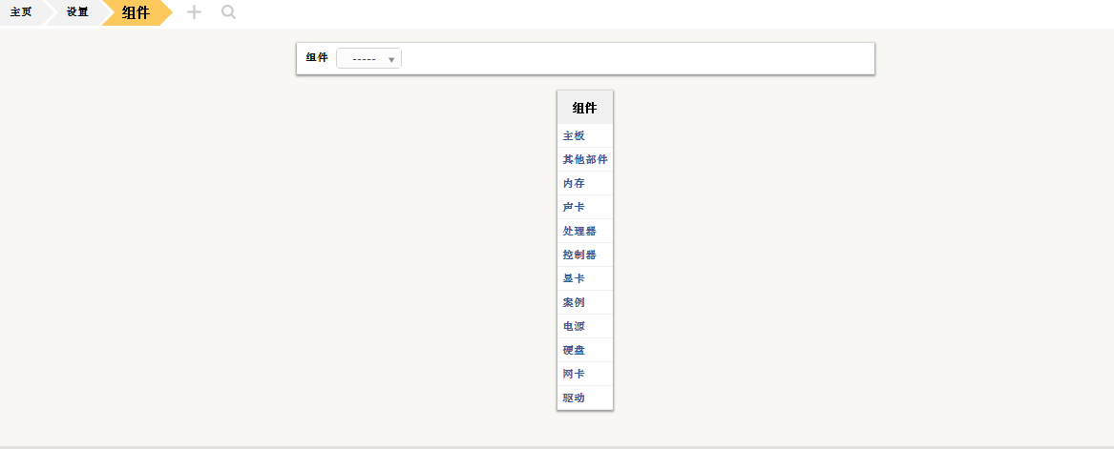Choose 控制器 from the list
The width and height of the screenshot is (1114, 449).
[x=579, y=255]
